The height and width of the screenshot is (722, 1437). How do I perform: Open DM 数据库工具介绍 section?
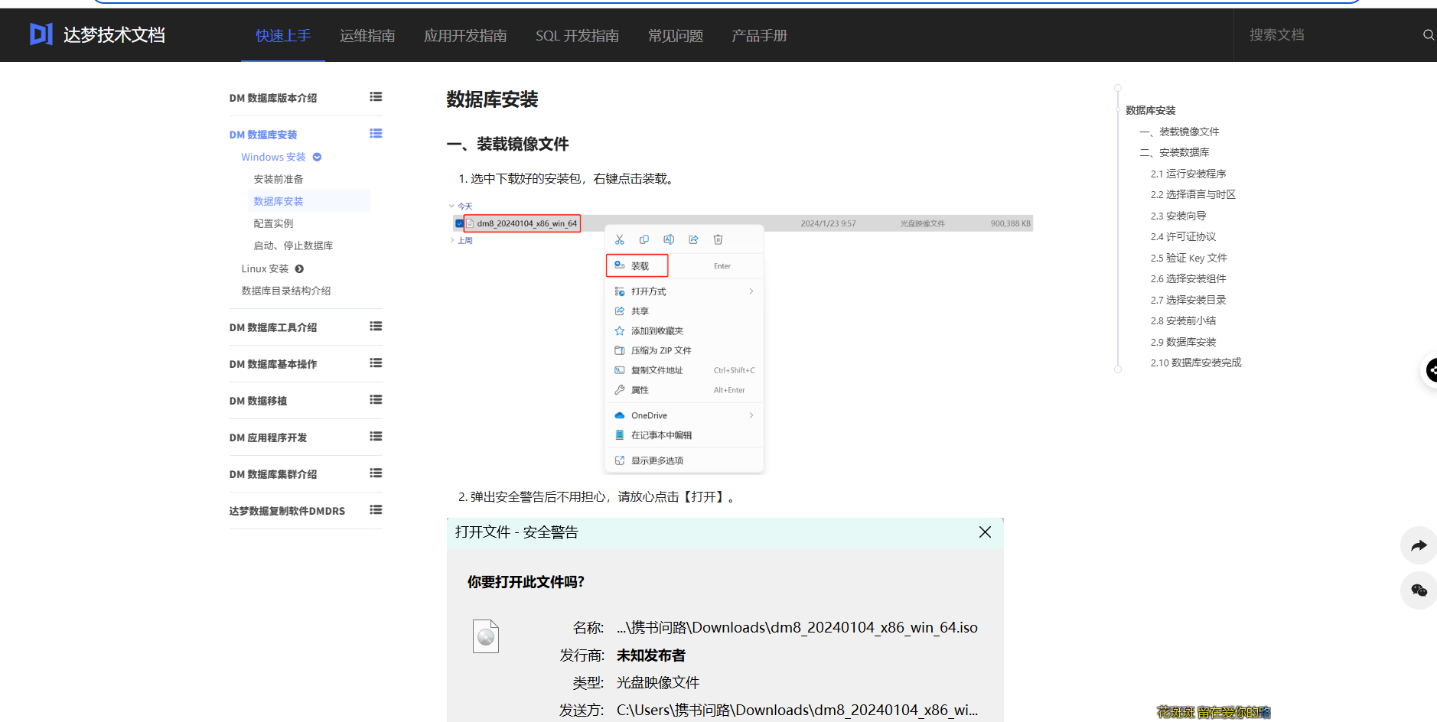[x=273, y=327]
